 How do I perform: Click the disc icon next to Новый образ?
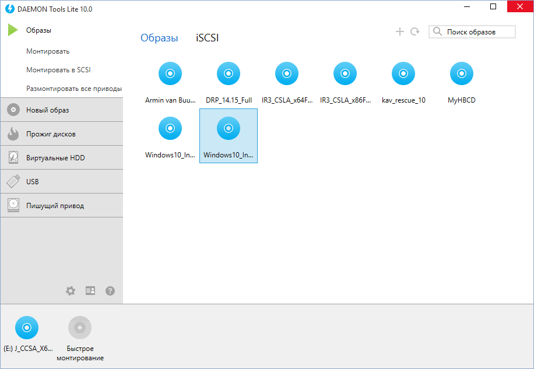[13, 110]
